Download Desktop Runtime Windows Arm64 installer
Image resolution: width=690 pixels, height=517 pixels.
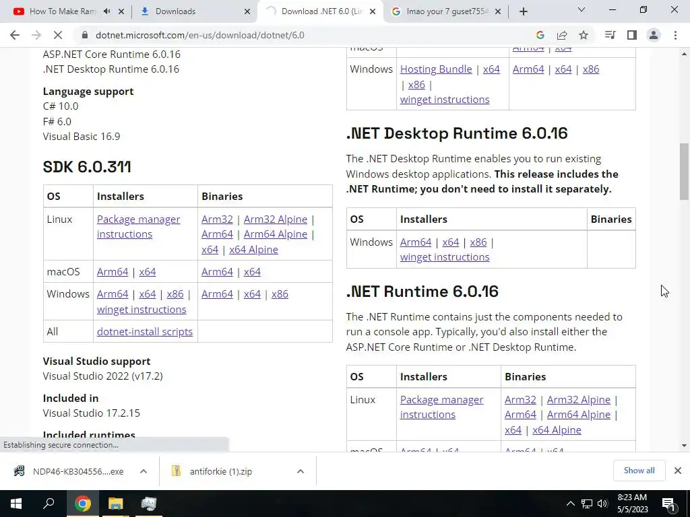coord(415,242)
